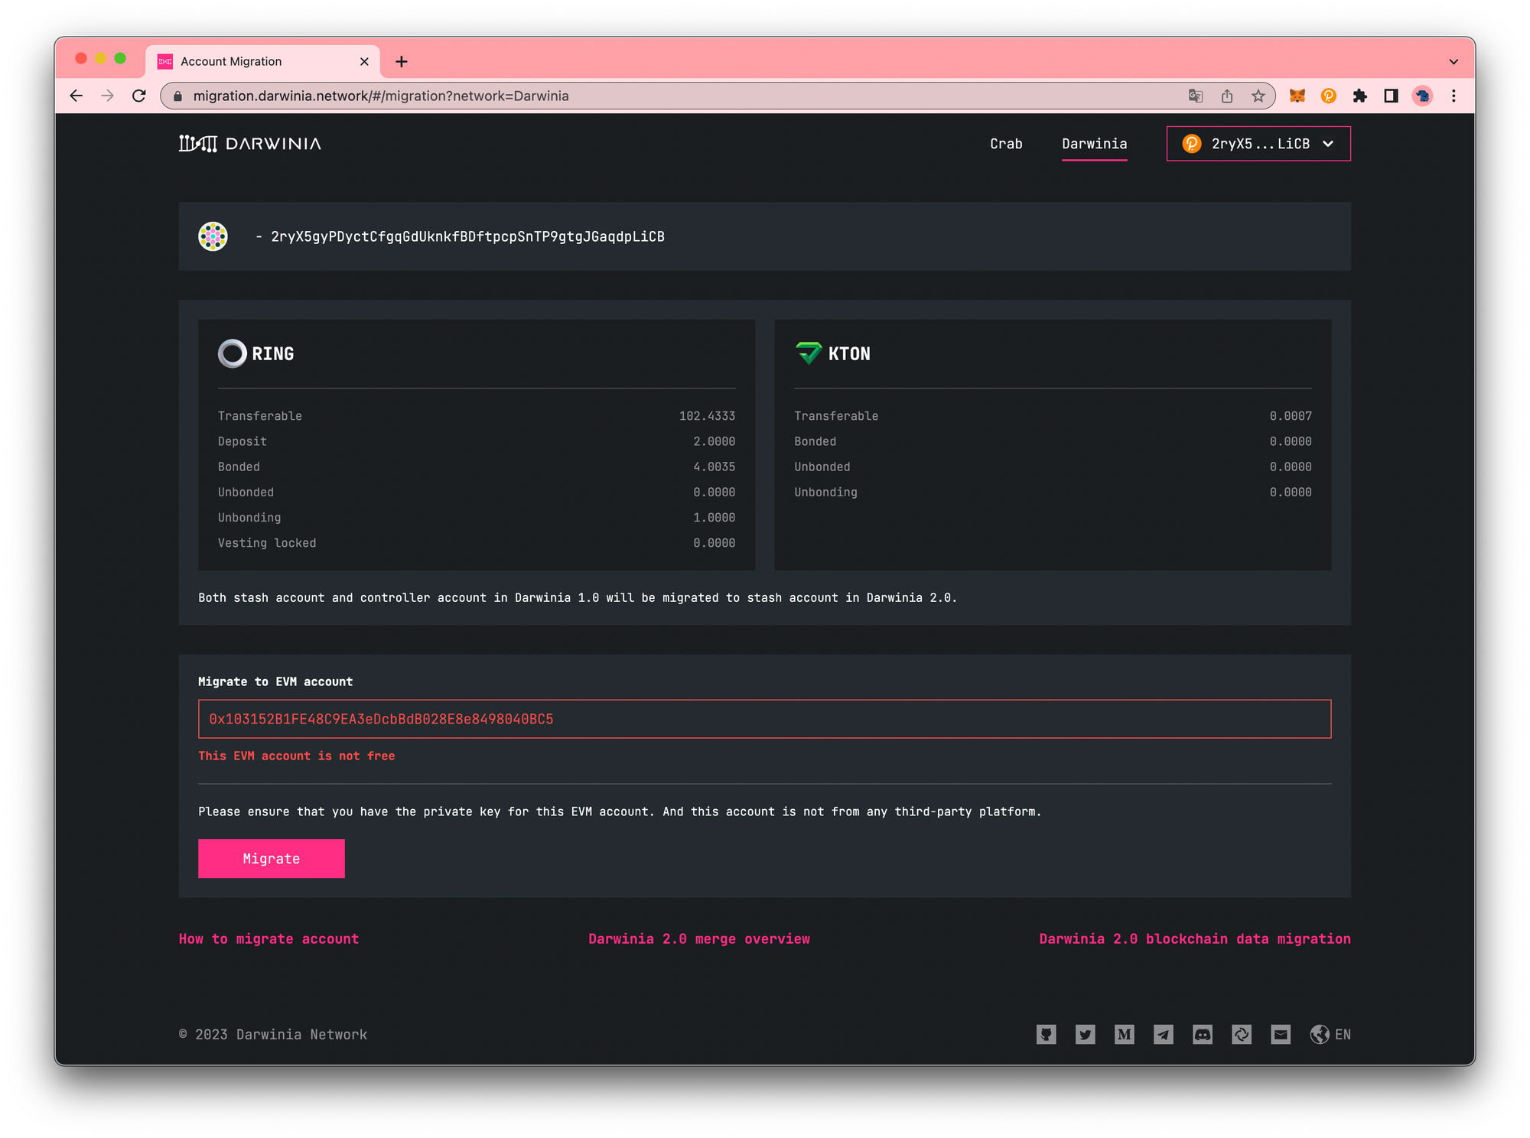Open the Element chat footer icon
Viewport: 1530px width, 1138px height.
tap(1241, 1035)
